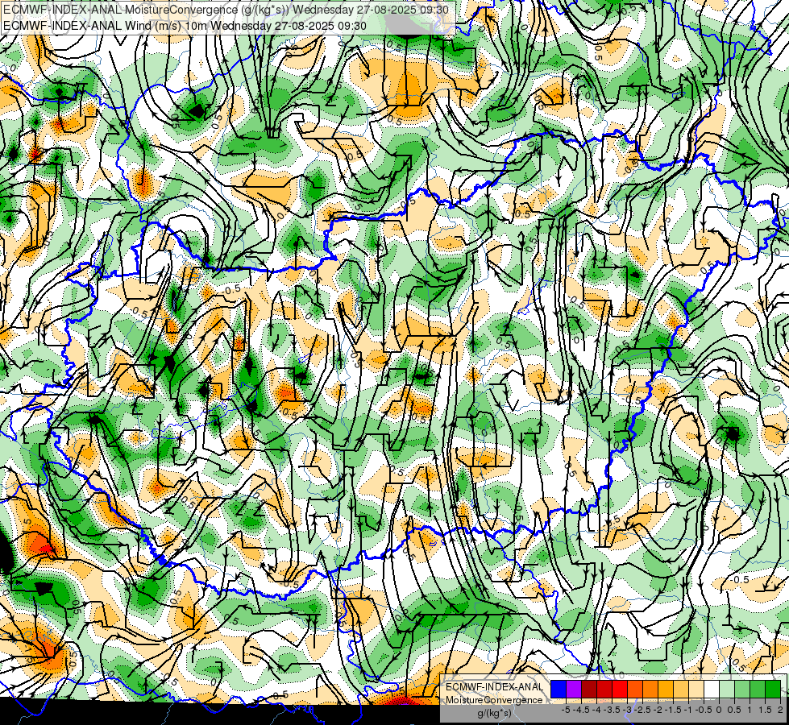789x725 pixels.
Task: Click the Wind 10m title line at top
Action: tap(185, 25)
